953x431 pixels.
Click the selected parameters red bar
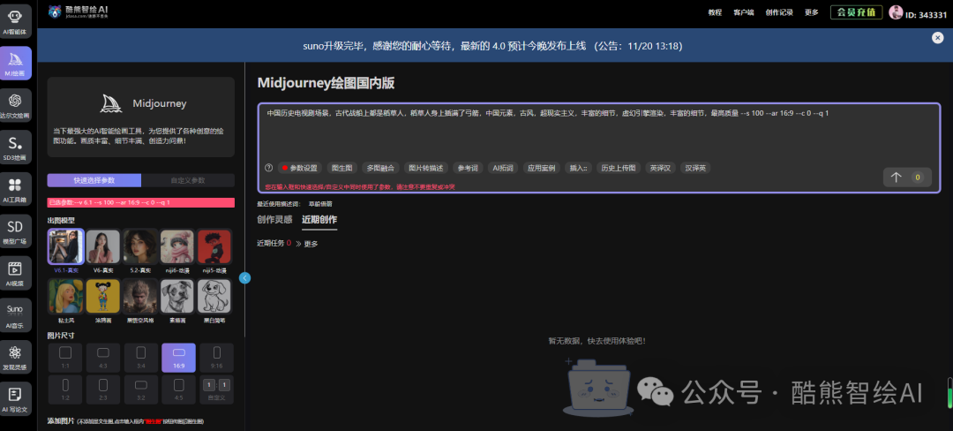tap(140, 202)
